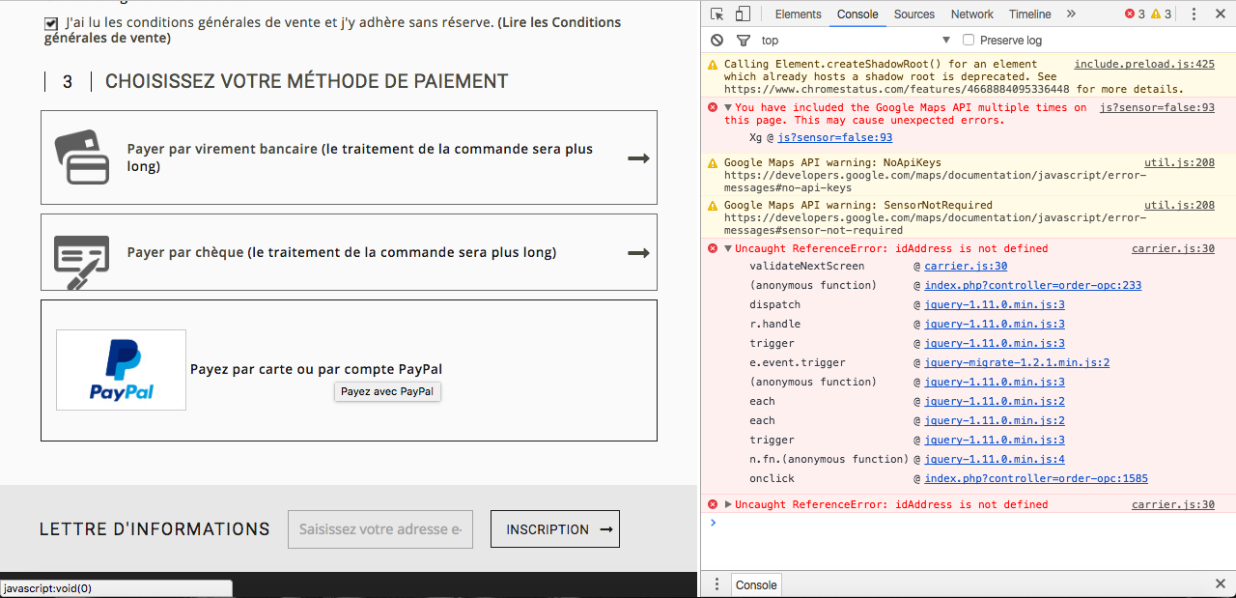Click the red error count badge
The image size is (1236, 598).
[x=1136, y=14]
